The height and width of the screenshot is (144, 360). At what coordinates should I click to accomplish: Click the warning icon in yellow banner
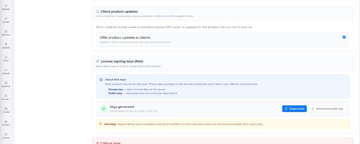(x=101, y=124)
